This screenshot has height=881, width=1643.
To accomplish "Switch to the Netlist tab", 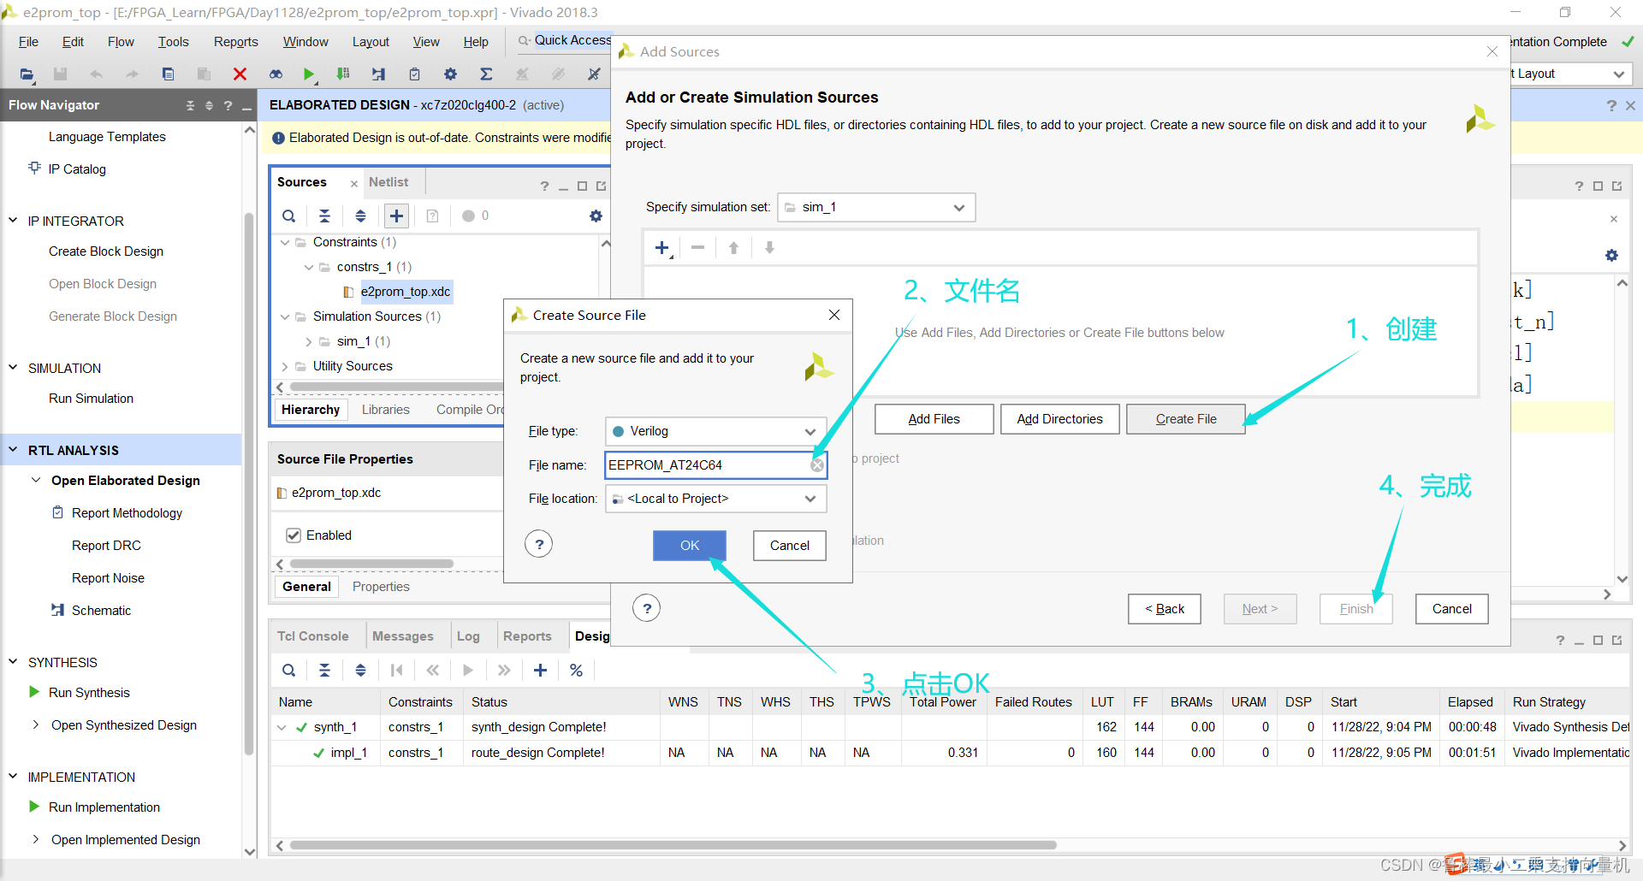I will [x=389, y=182].
